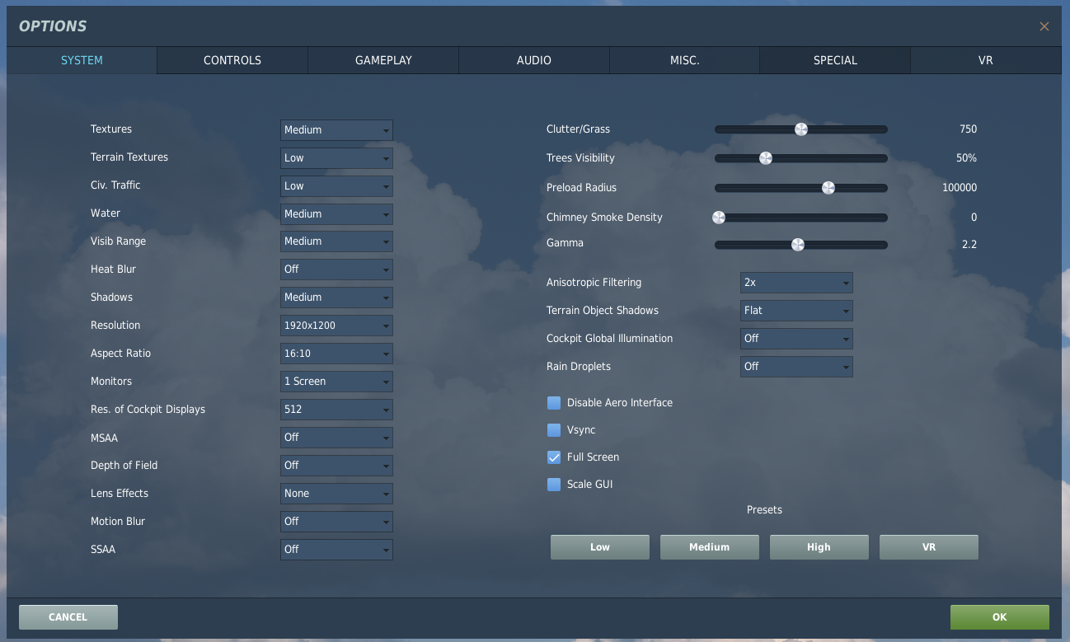The width and height of the screenshot is (1070, 642).
Task: Click the Preload Radius value 100000
Action: pos(960,188)
